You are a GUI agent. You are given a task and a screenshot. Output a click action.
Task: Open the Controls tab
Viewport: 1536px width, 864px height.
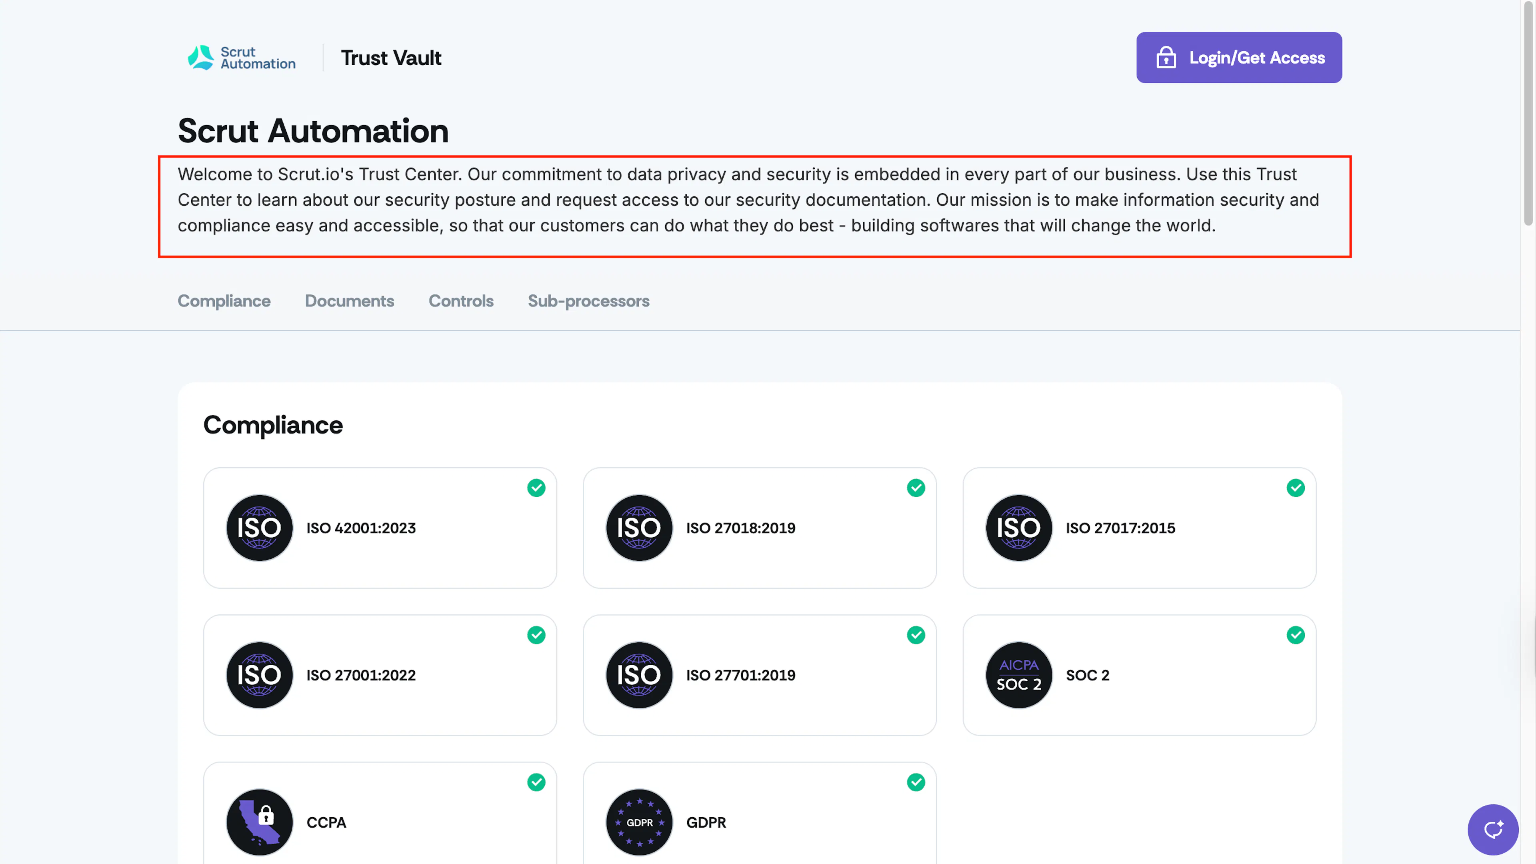click(461, 301)
